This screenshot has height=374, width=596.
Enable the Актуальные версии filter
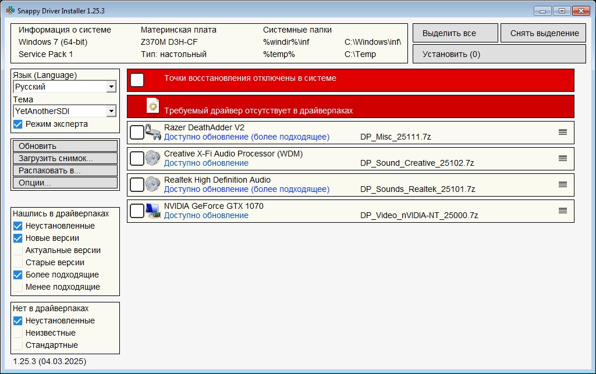pos(18,250)
